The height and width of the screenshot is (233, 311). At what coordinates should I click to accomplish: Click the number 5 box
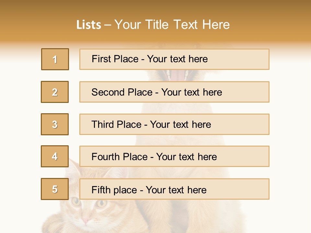coord(55,189)
